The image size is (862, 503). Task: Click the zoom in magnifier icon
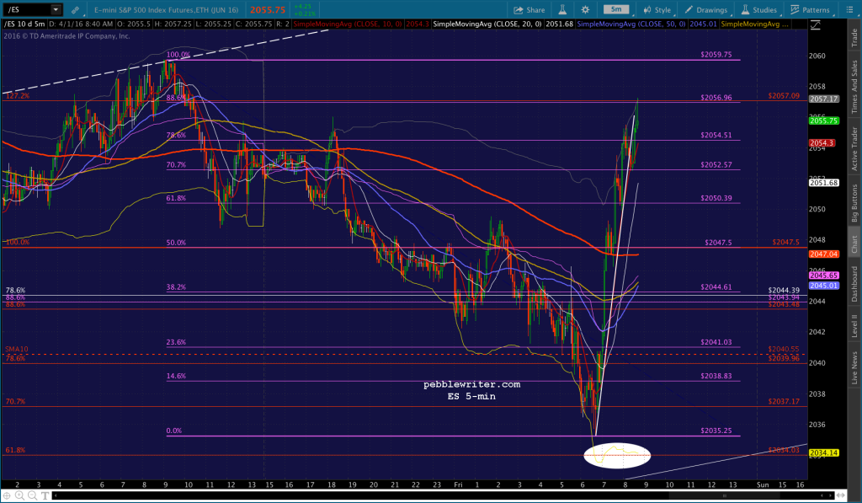pos(20,496)
